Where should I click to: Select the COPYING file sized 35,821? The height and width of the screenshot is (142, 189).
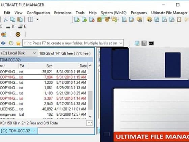coord(44,72)
